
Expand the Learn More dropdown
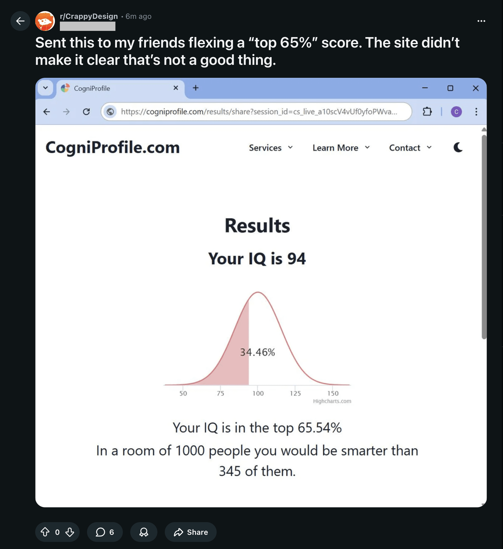341,148
